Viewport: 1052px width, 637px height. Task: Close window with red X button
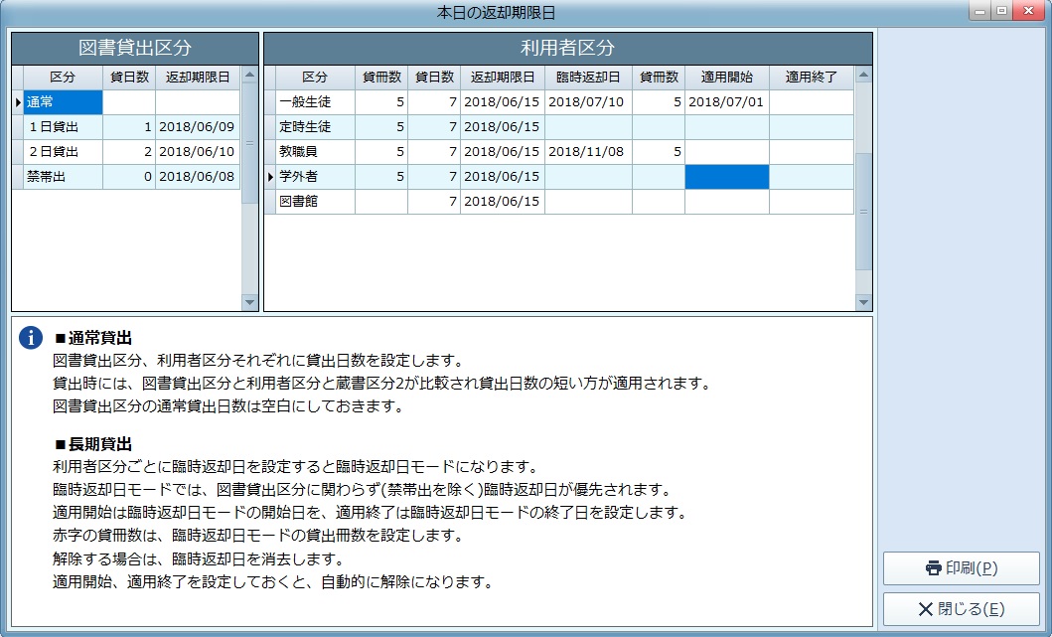[x=1028, y=11]
